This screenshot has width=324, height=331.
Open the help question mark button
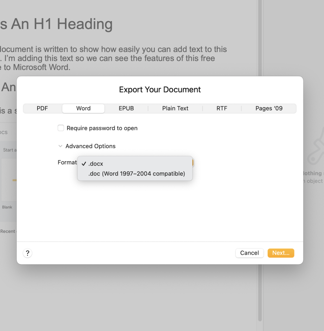tap(28, 253)
